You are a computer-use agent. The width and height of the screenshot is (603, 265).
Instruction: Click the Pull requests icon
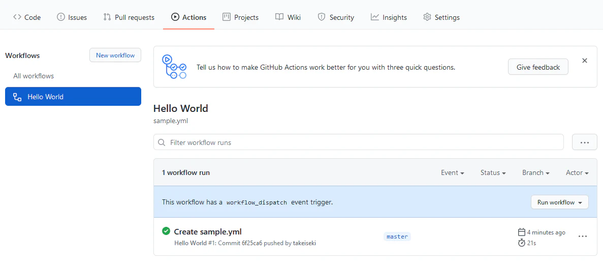point(107,17)
